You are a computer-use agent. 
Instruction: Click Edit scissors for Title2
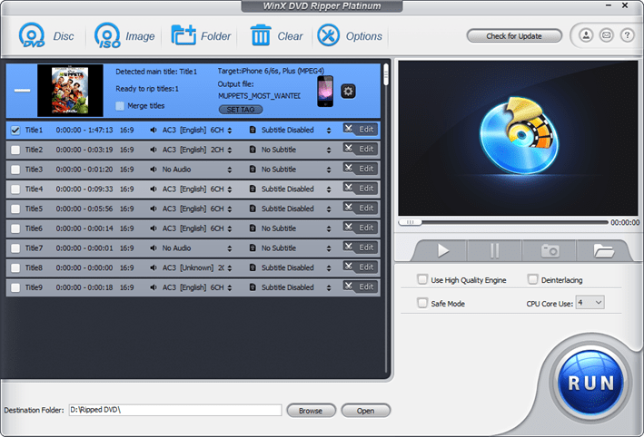coord(361,149)
